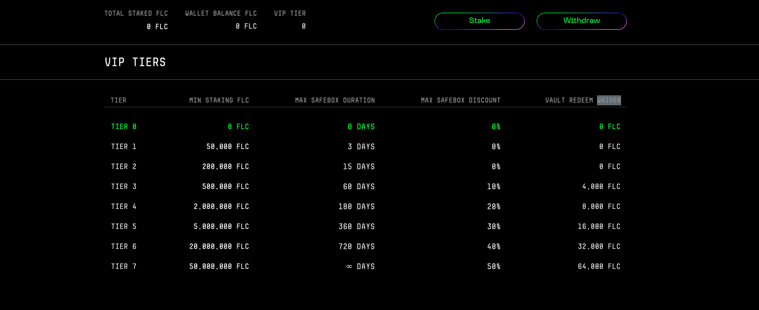Screen dimensions: 759x310
Task: Click the Max Safebox Discount column header
Action: pos(460,100)
